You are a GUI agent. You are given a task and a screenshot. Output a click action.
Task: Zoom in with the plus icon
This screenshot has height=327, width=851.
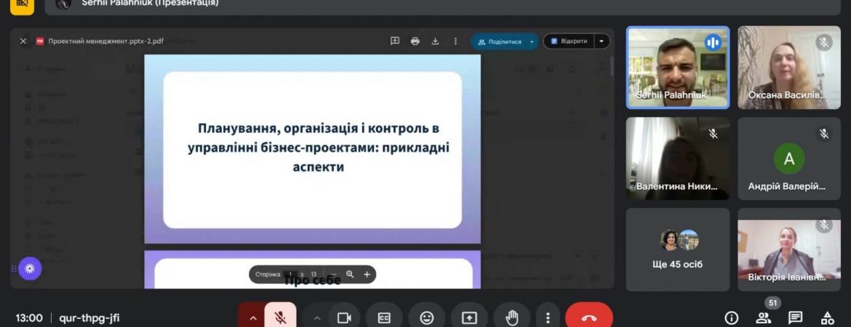(x=367, y=275)
